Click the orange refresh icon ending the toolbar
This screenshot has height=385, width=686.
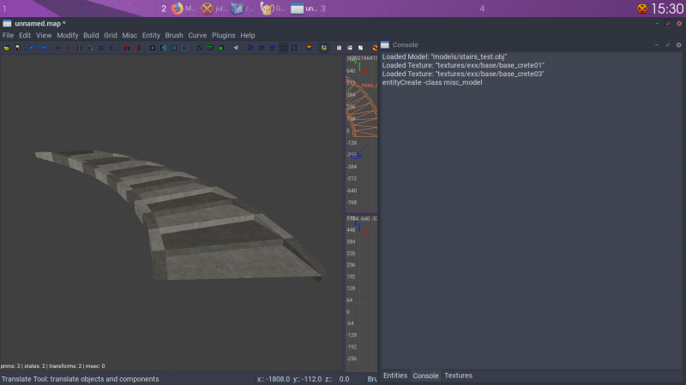pyautogui.click(x=373, y=48)
